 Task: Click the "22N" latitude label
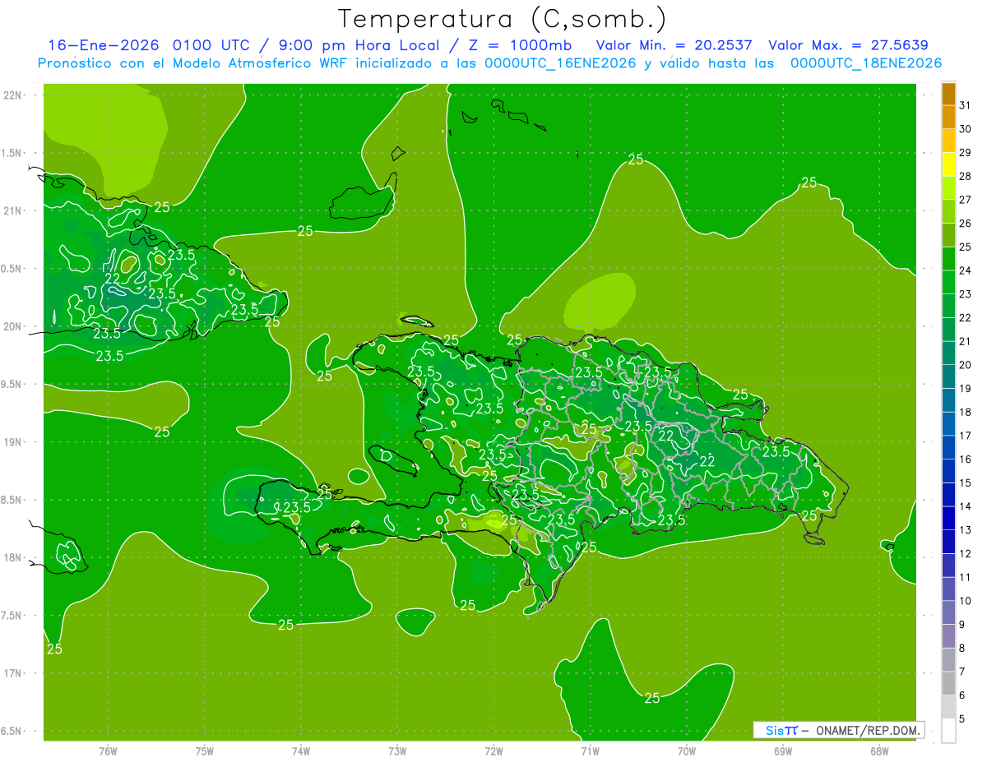[13, 95]
